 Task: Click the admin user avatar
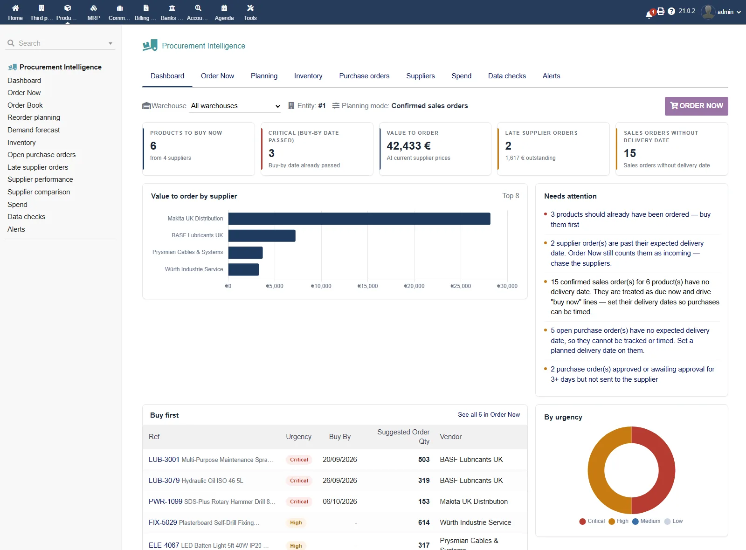(708, 12)
